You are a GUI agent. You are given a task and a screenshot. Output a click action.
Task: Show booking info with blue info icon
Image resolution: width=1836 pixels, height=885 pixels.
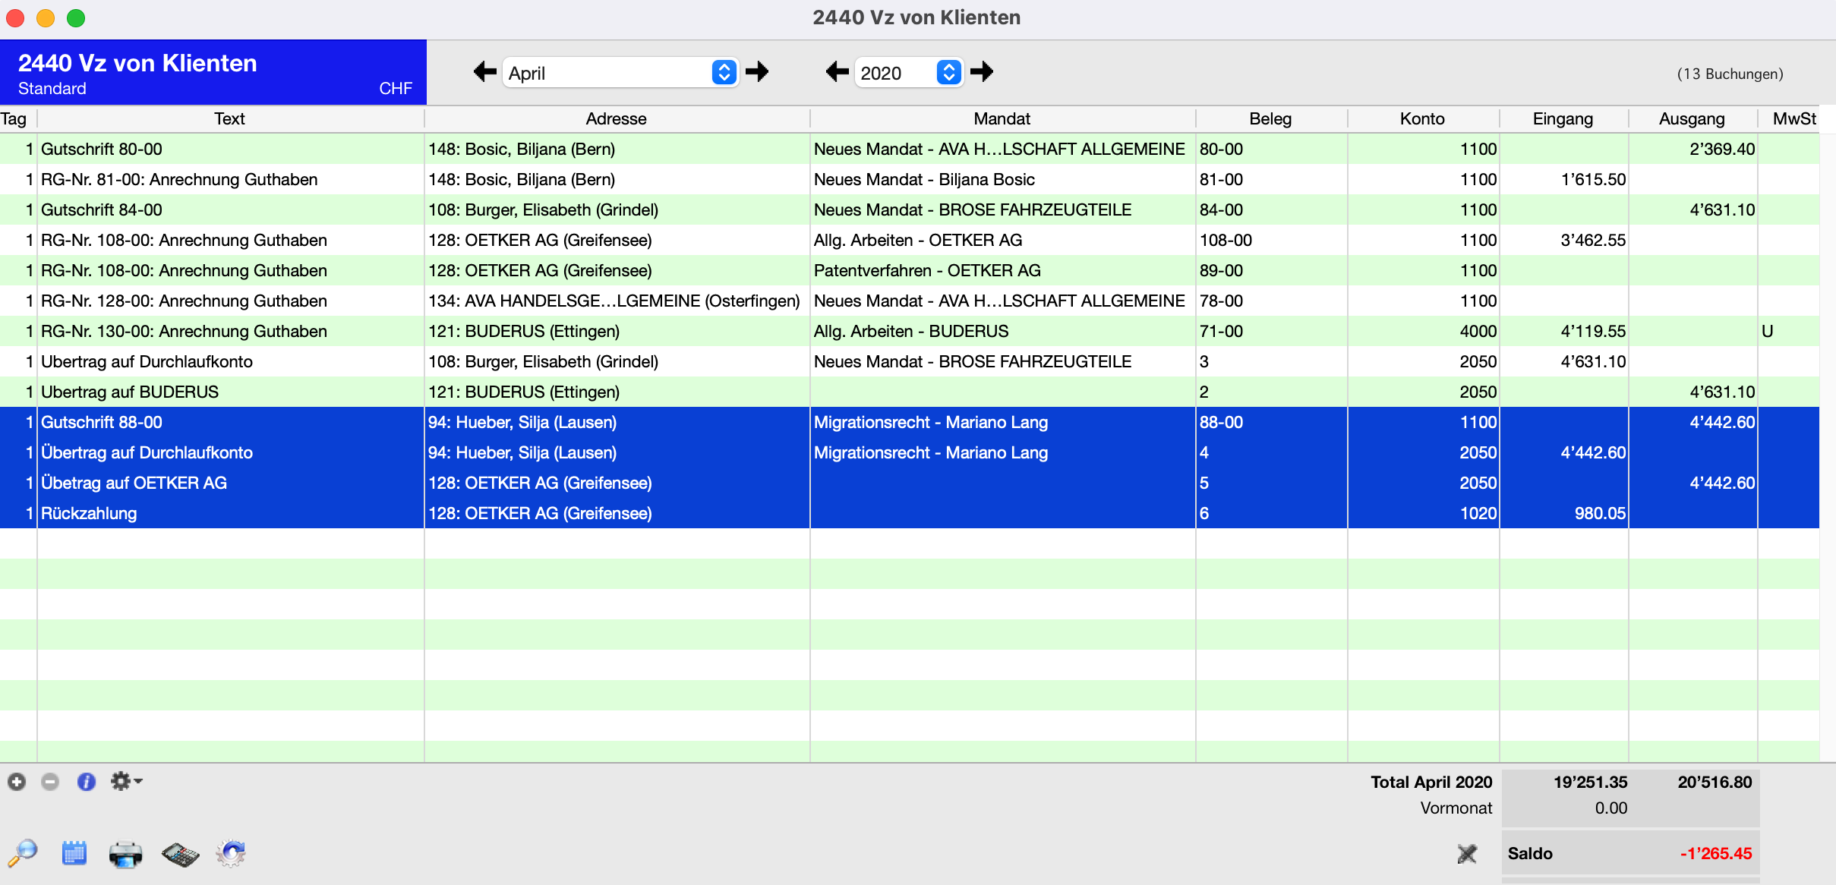pyautogui.click(x=86, y=782)
